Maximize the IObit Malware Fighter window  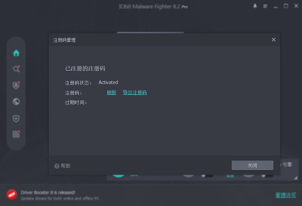[x=286, y=6]
